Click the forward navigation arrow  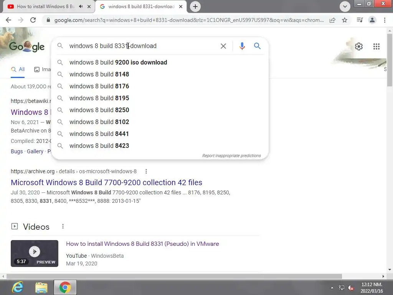21,20
